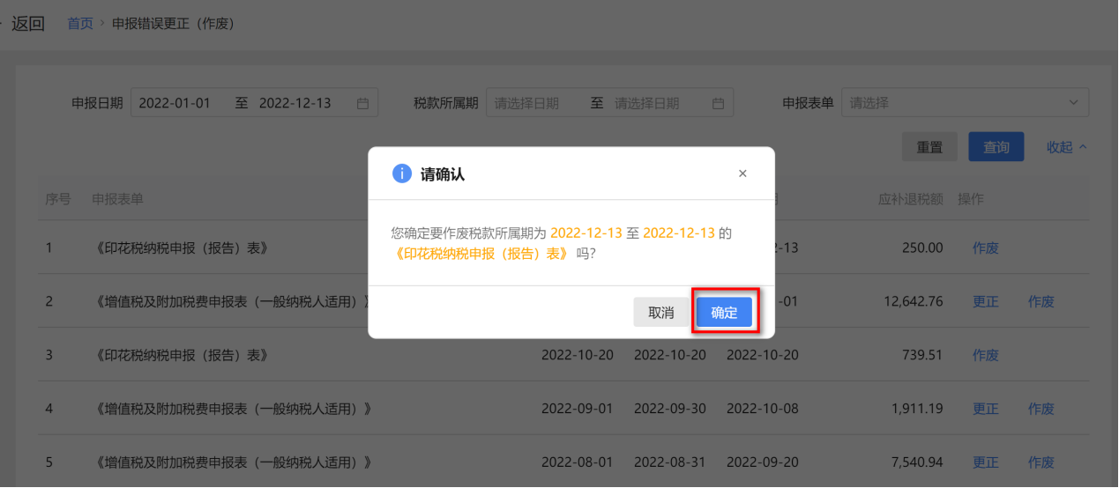Expand the 申报表单 dropdown
Viewport: 1119px width, 488px height.
click(1073, 103)
